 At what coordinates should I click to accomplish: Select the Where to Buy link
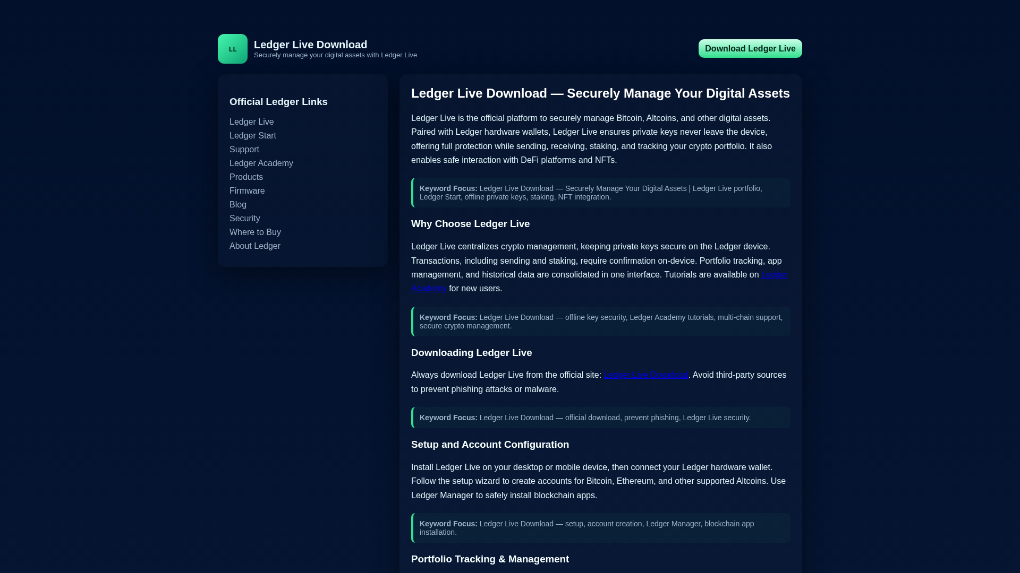255,232
